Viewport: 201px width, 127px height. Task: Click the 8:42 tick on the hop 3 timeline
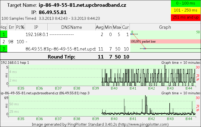coord(152,119)
